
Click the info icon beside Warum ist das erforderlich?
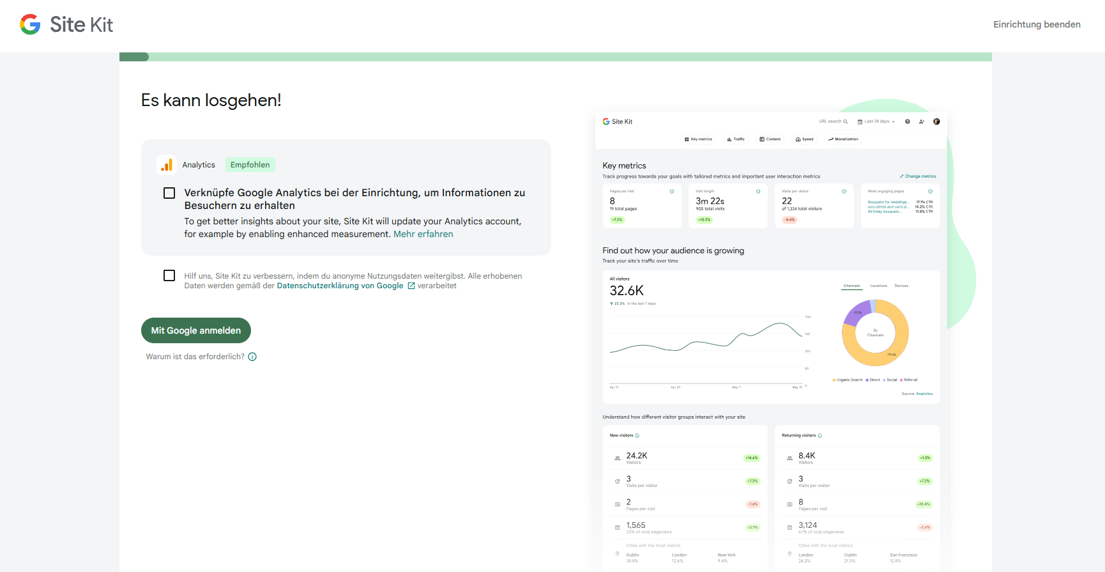pyautogui.click(x=252, y=357)
